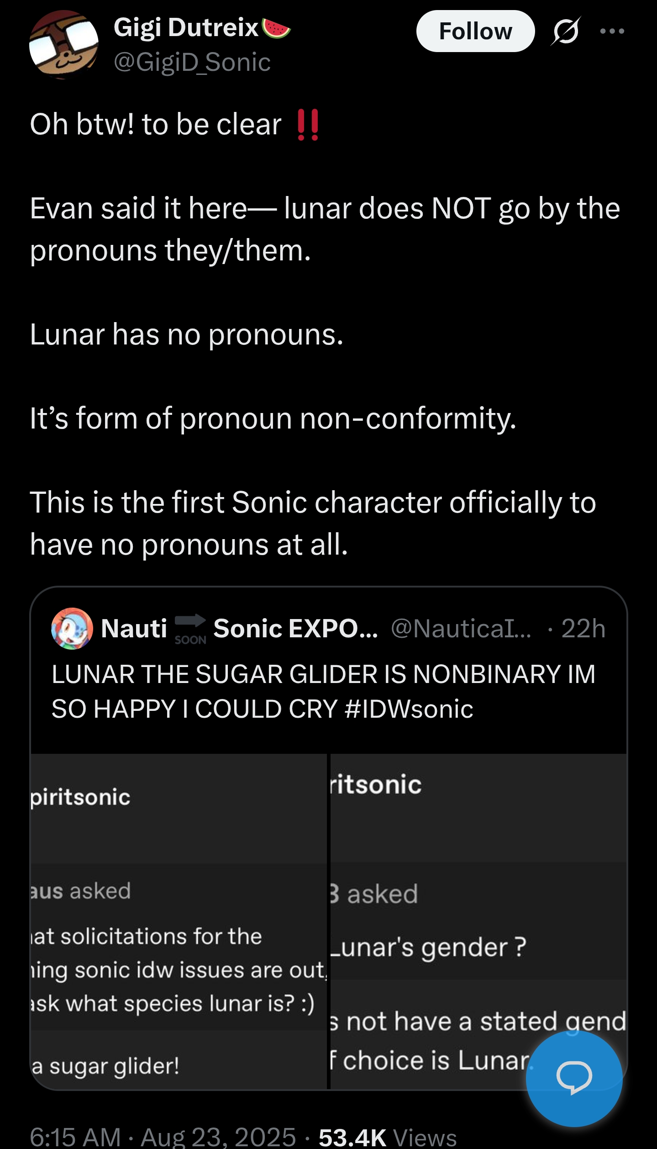Tap the 6:15 AM Aug 23, 2025 timestamp
The image size is (657, 1149).
click(x=163, y=1137)
